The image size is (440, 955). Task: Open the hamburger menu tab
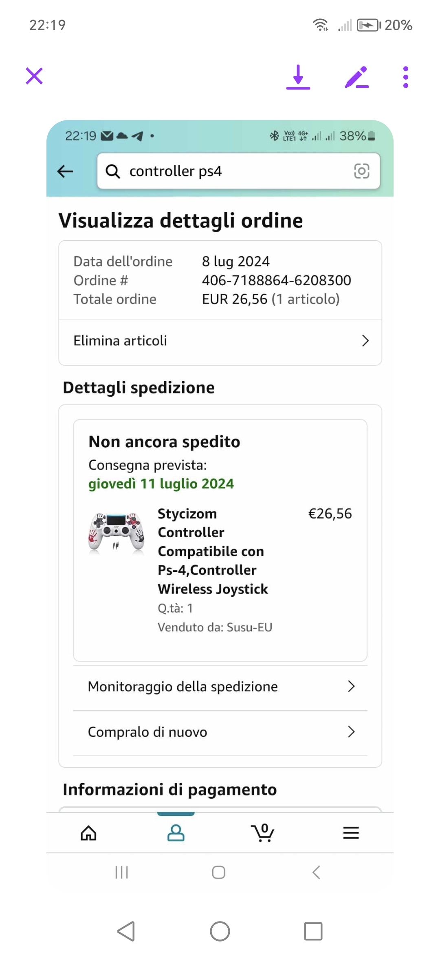pyautogui.click(x=351, y=833)
